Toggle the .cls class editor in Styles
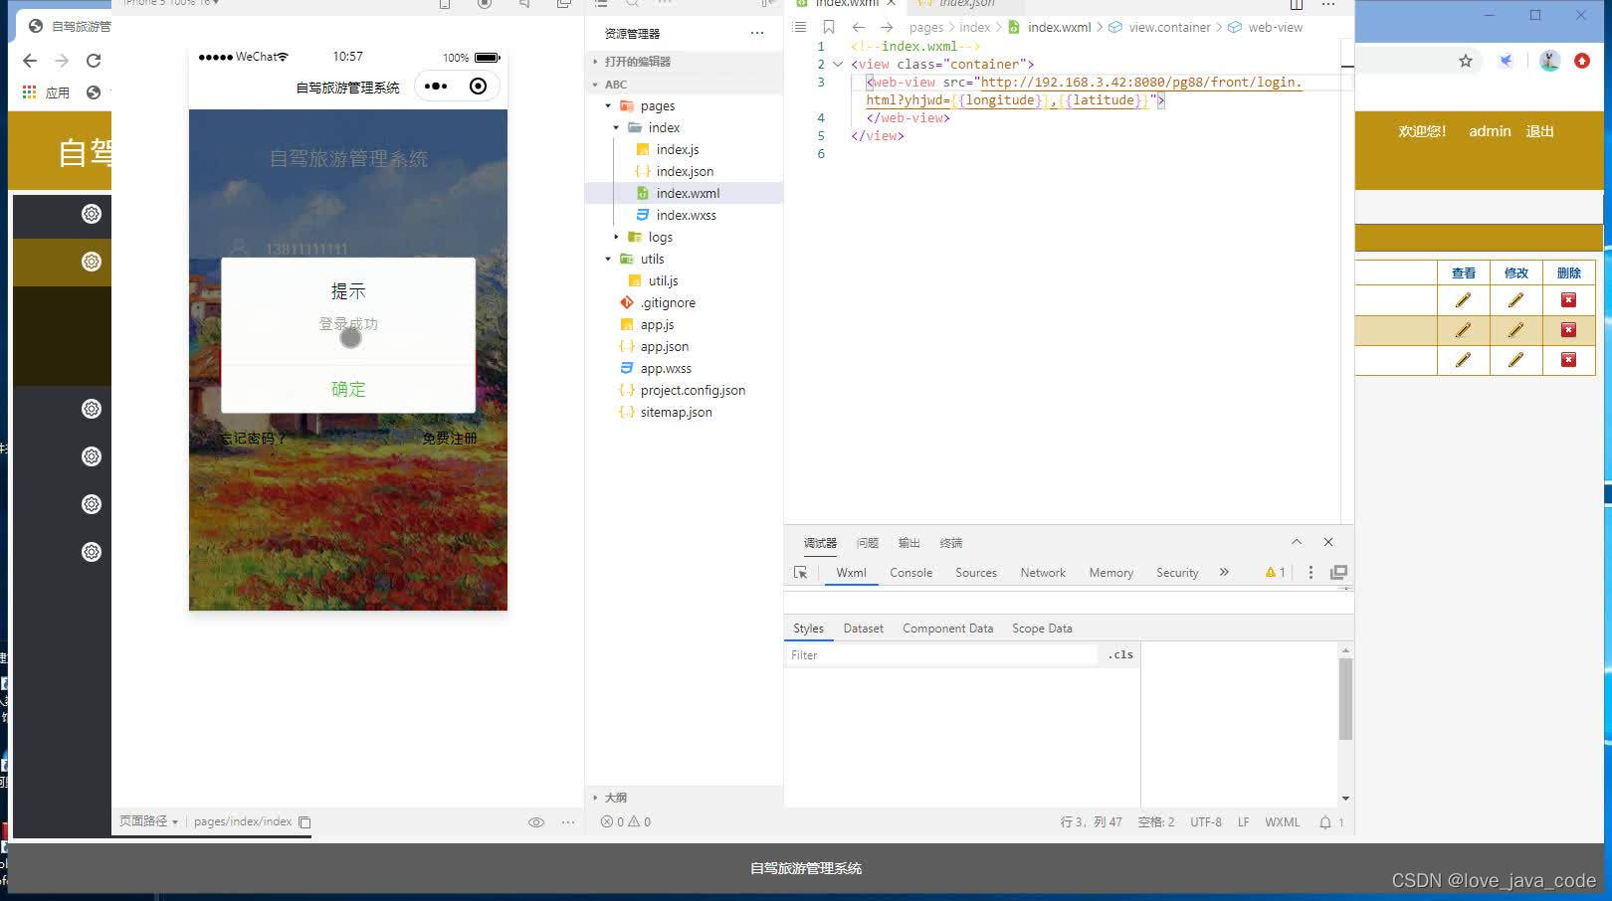This screenshot has height=901, width=1612. click(x=1120, y=654)
